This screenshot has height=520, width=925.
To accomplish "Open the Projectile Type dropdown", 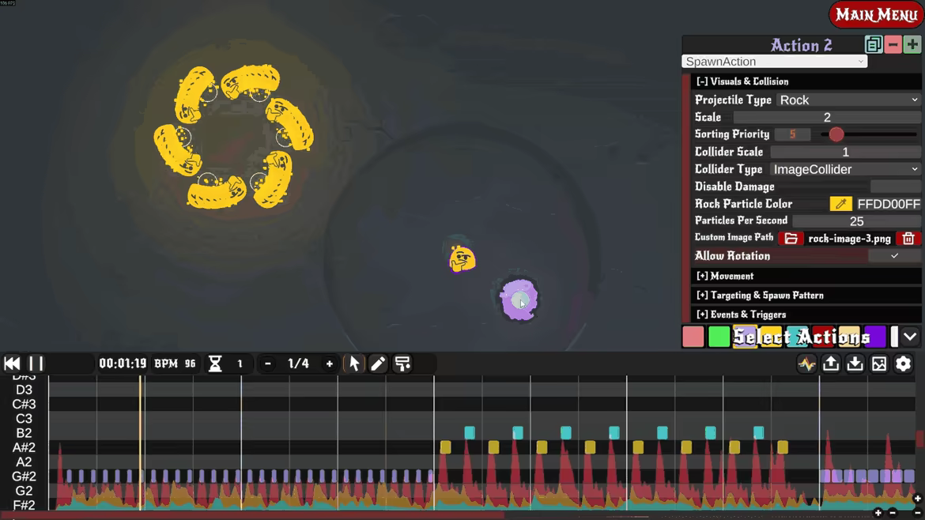I will (849, 100).
